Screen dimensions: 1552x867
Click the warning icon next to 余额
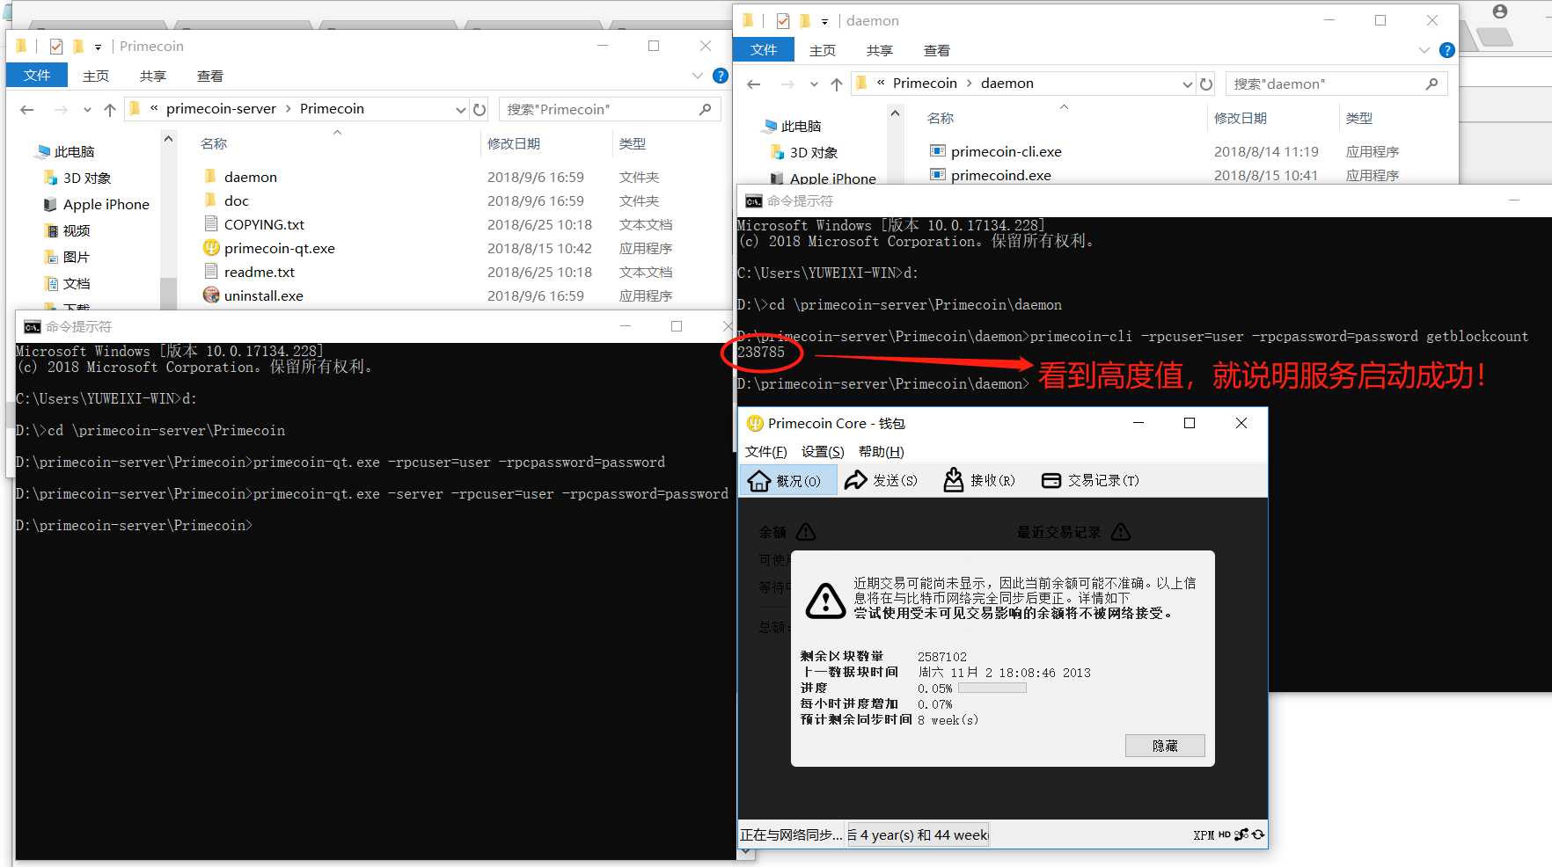click(806, 532)
